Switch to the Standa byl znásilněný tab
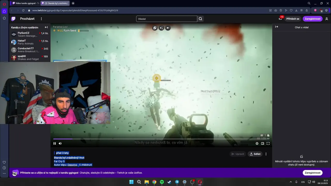The image size is (331, 186). pos(55,3)
